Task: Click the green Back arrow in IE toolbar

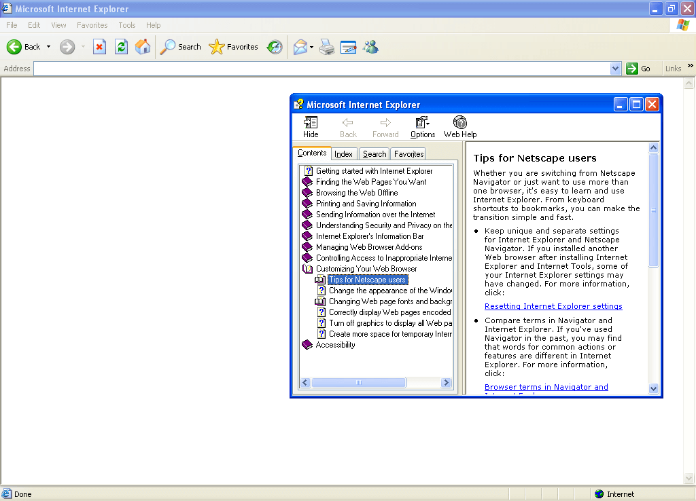Action: coord(14,47)
